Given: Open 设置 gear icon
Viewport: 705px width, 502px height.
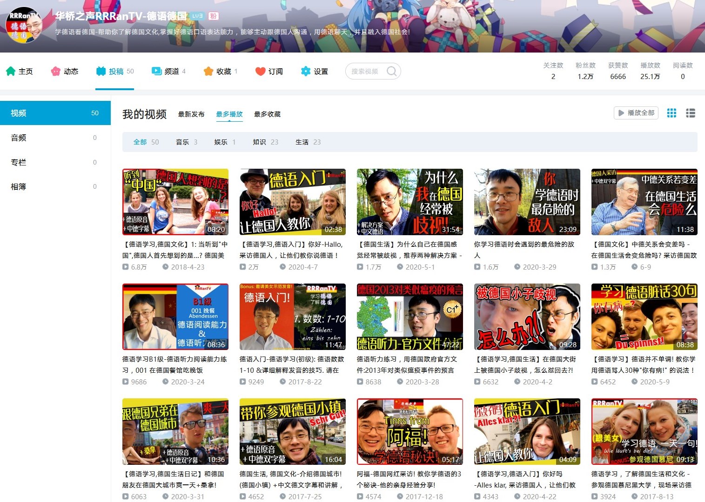Looking at the screenshot, I should point(305,71).
